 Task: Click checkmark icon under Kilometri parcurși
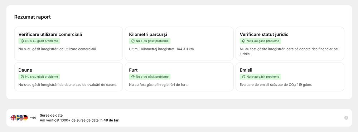pos(133,41)
